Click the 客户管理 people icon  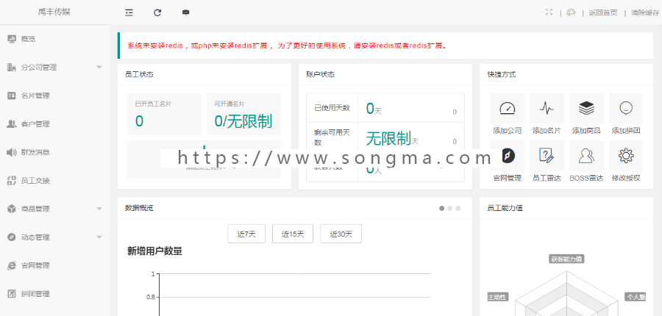12,124
